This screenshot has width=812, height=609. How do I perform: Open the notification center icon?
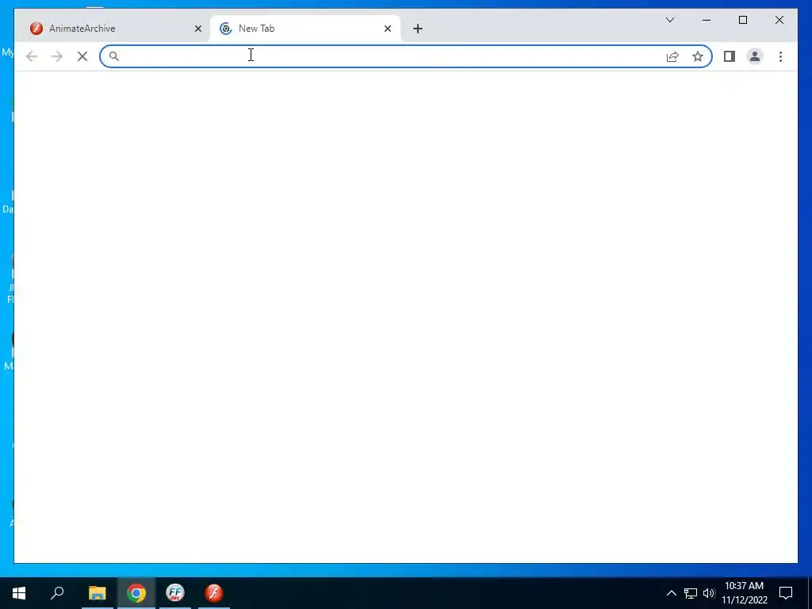[x=786, y=593]
